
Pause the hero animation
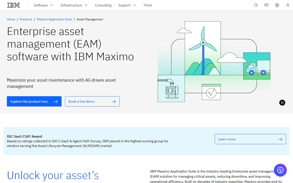282,103
